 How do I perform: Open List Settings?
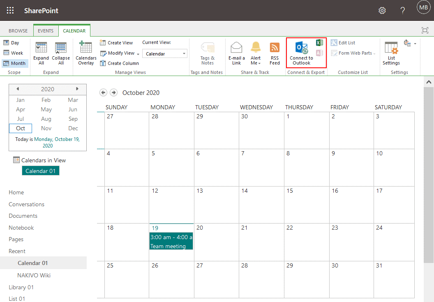[x=391, y=53]
